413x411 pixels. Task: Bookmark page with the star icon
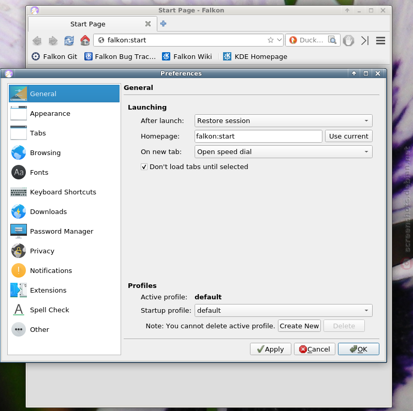(x=270, y=40)
